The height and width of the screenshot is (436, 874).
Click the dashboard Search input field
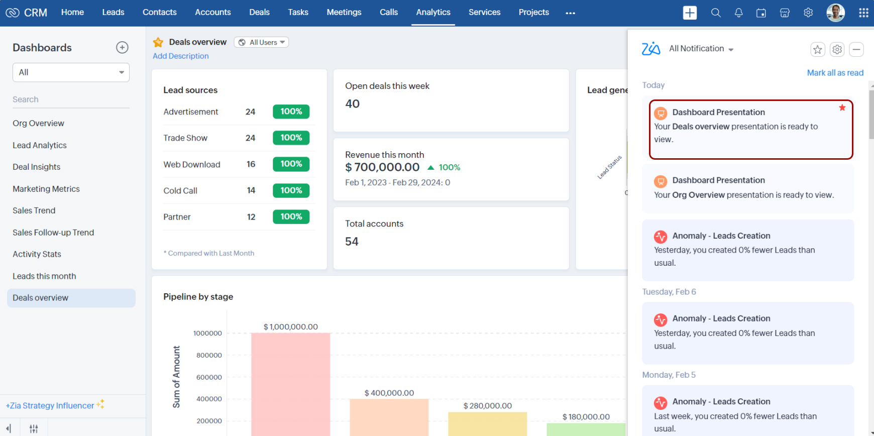tap(71, 99)
